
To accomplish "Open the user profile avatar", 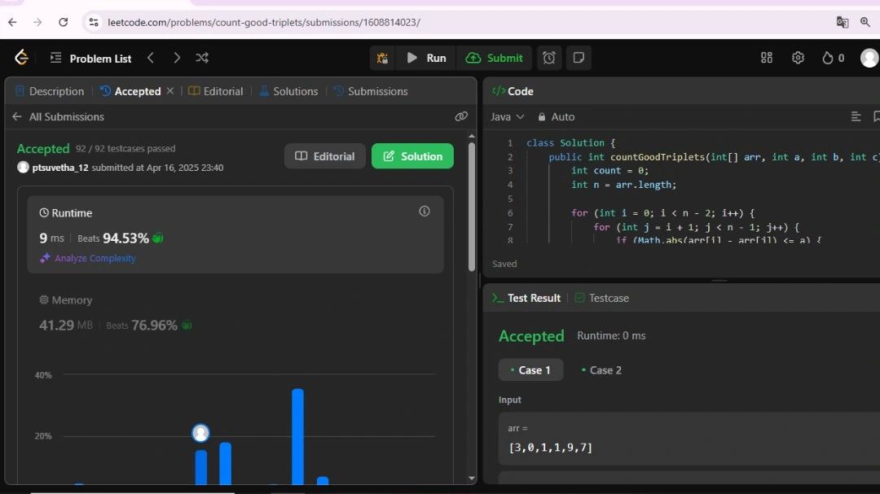I will [x=869, y=58].
